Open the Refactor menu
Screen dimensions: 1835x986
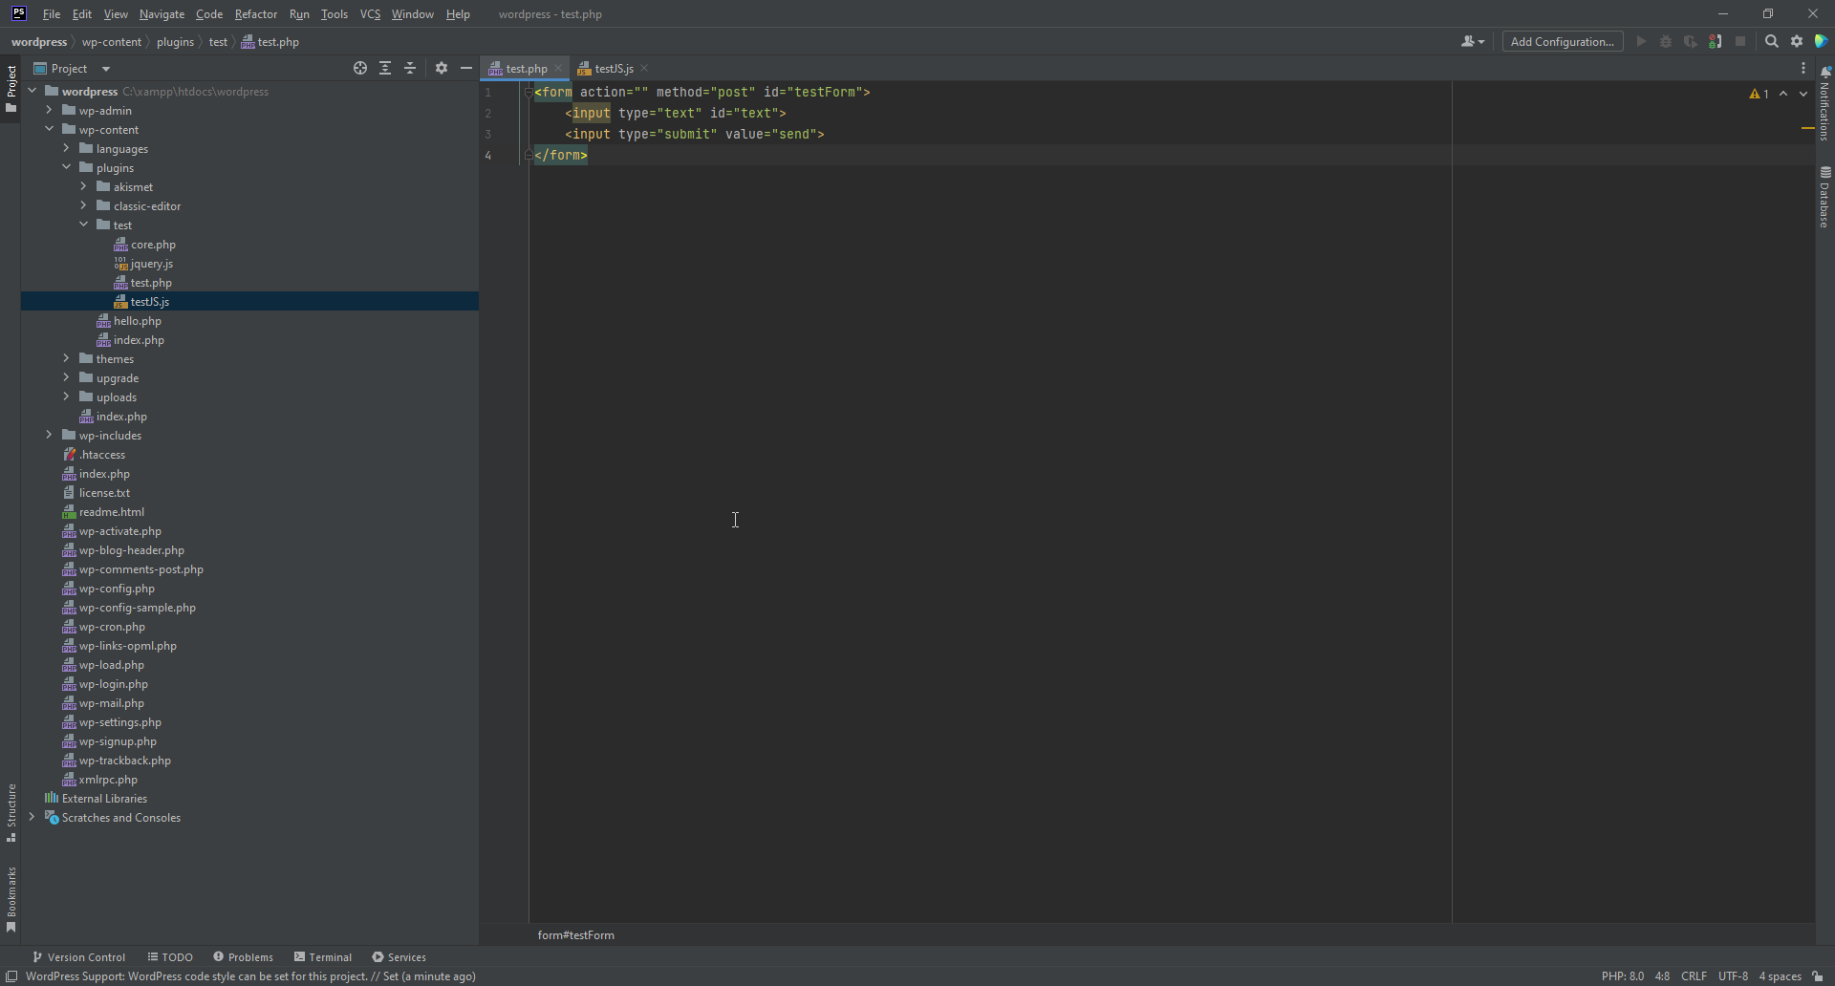[255, 14]
